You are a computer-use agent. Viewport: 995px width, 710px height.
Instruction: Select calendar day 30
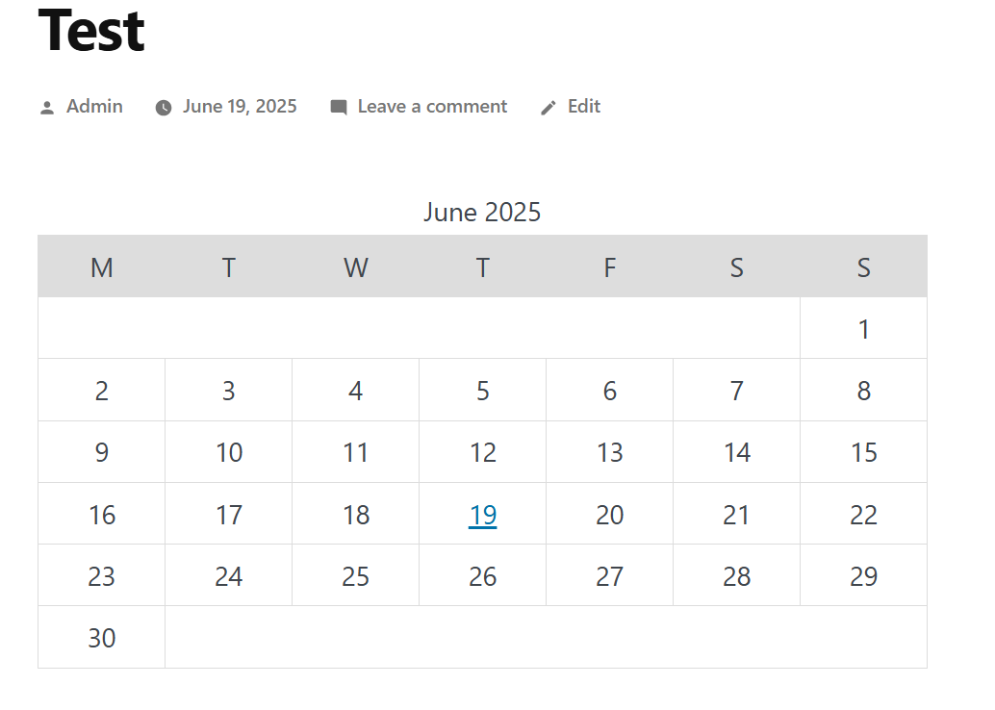(102, 638)
